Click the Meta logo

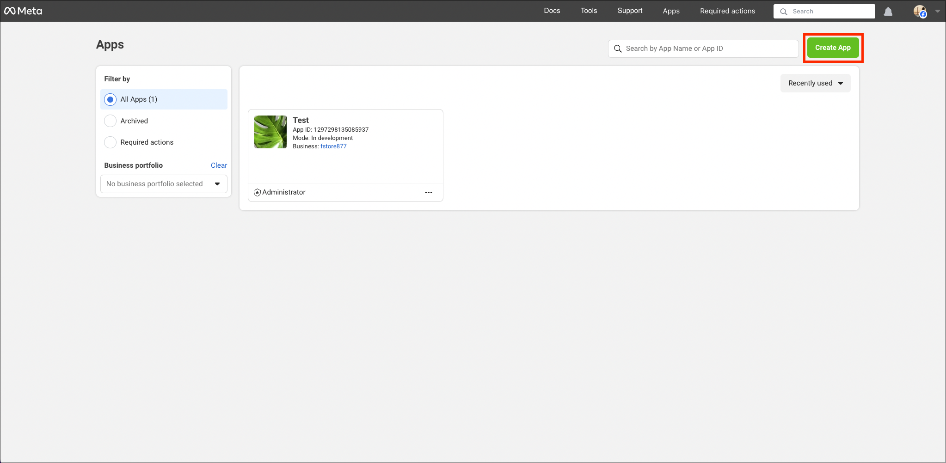[23, 11]
